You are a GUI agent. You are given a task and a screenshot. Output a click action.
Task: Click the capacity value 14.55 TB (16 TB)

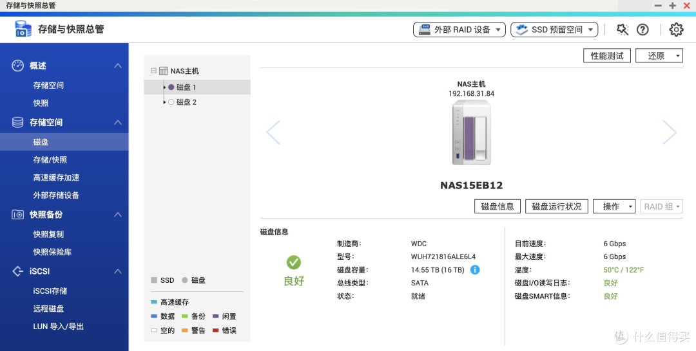click(438, 269)
